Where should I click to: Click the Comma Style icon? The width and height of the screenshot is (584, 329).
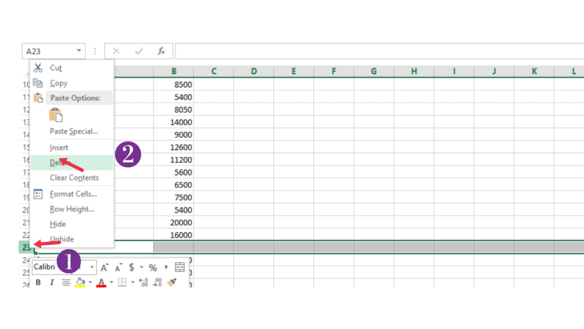click(166, 267)
